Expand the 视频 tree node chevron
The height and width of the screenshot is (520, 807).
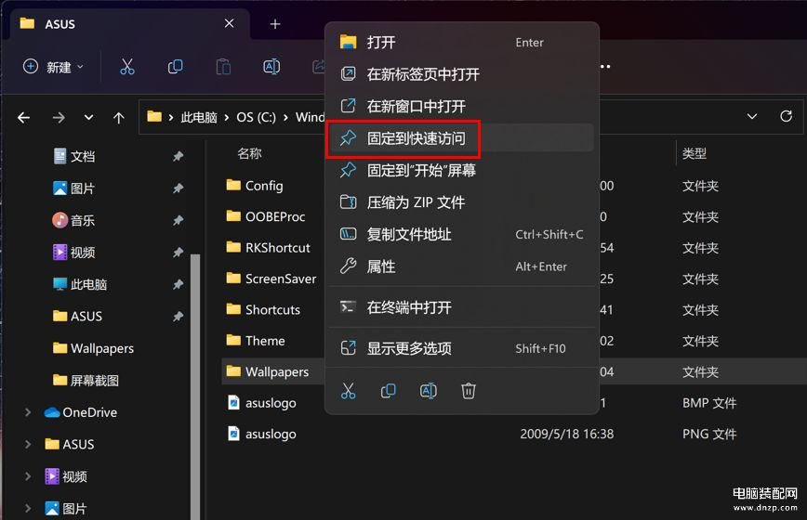(28, 476)
